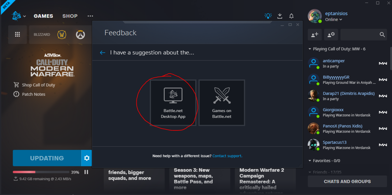The image size is (392, 195).
Task: Click Darap21's avatar picture
Action: [314, 96]
